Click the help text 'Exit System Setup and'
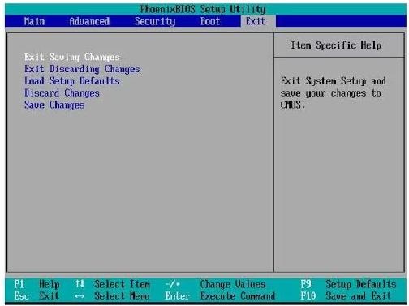409x306 pixels. point(334,81)
